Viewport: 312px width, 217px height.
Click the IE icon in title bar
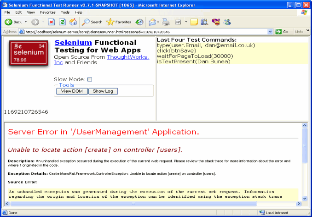pos(5,5)
